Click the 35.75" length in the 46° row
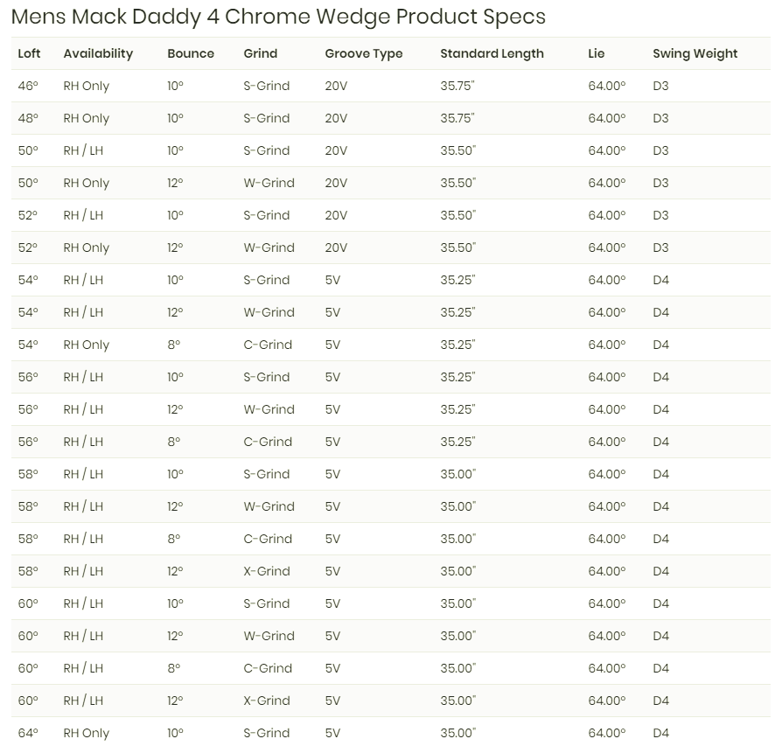The image size is (782, 753). (457, 87)
